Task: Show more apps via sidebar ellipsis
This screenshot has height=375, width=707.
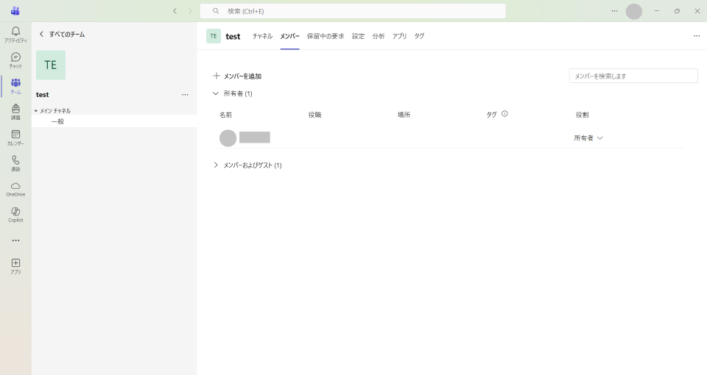Action: click(15, 240)
